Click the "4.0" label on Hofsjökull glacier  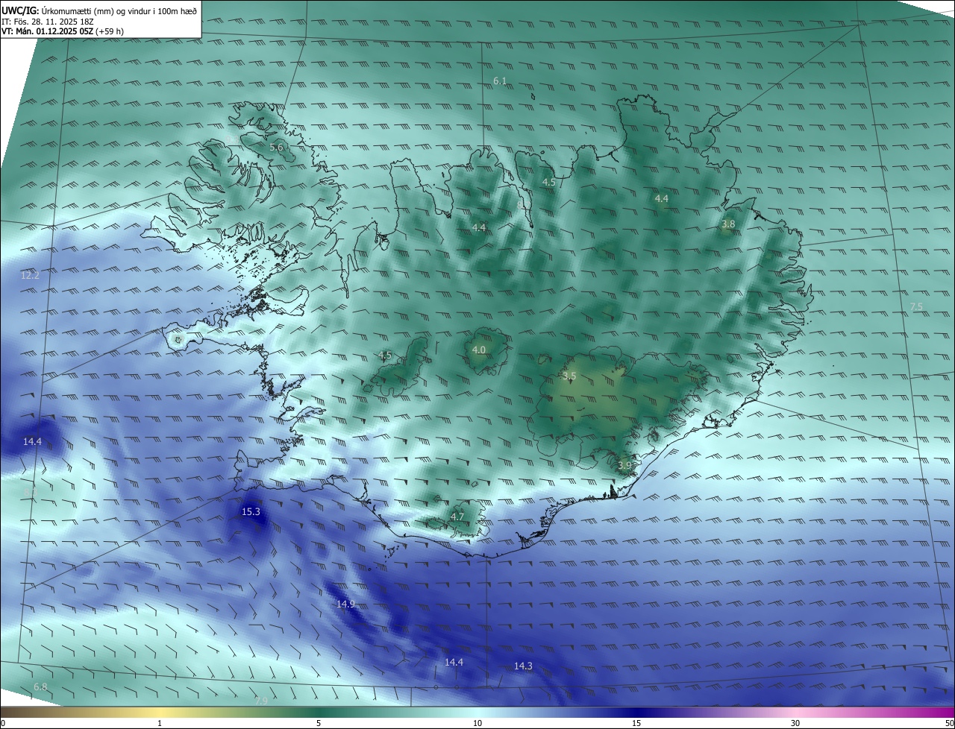[479, 350]
